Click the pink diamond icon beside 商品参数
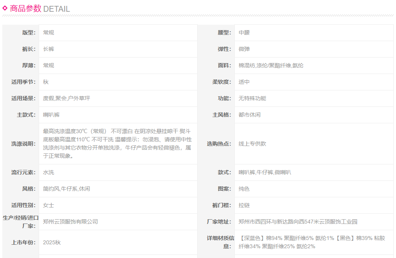 tap(5, 8)
